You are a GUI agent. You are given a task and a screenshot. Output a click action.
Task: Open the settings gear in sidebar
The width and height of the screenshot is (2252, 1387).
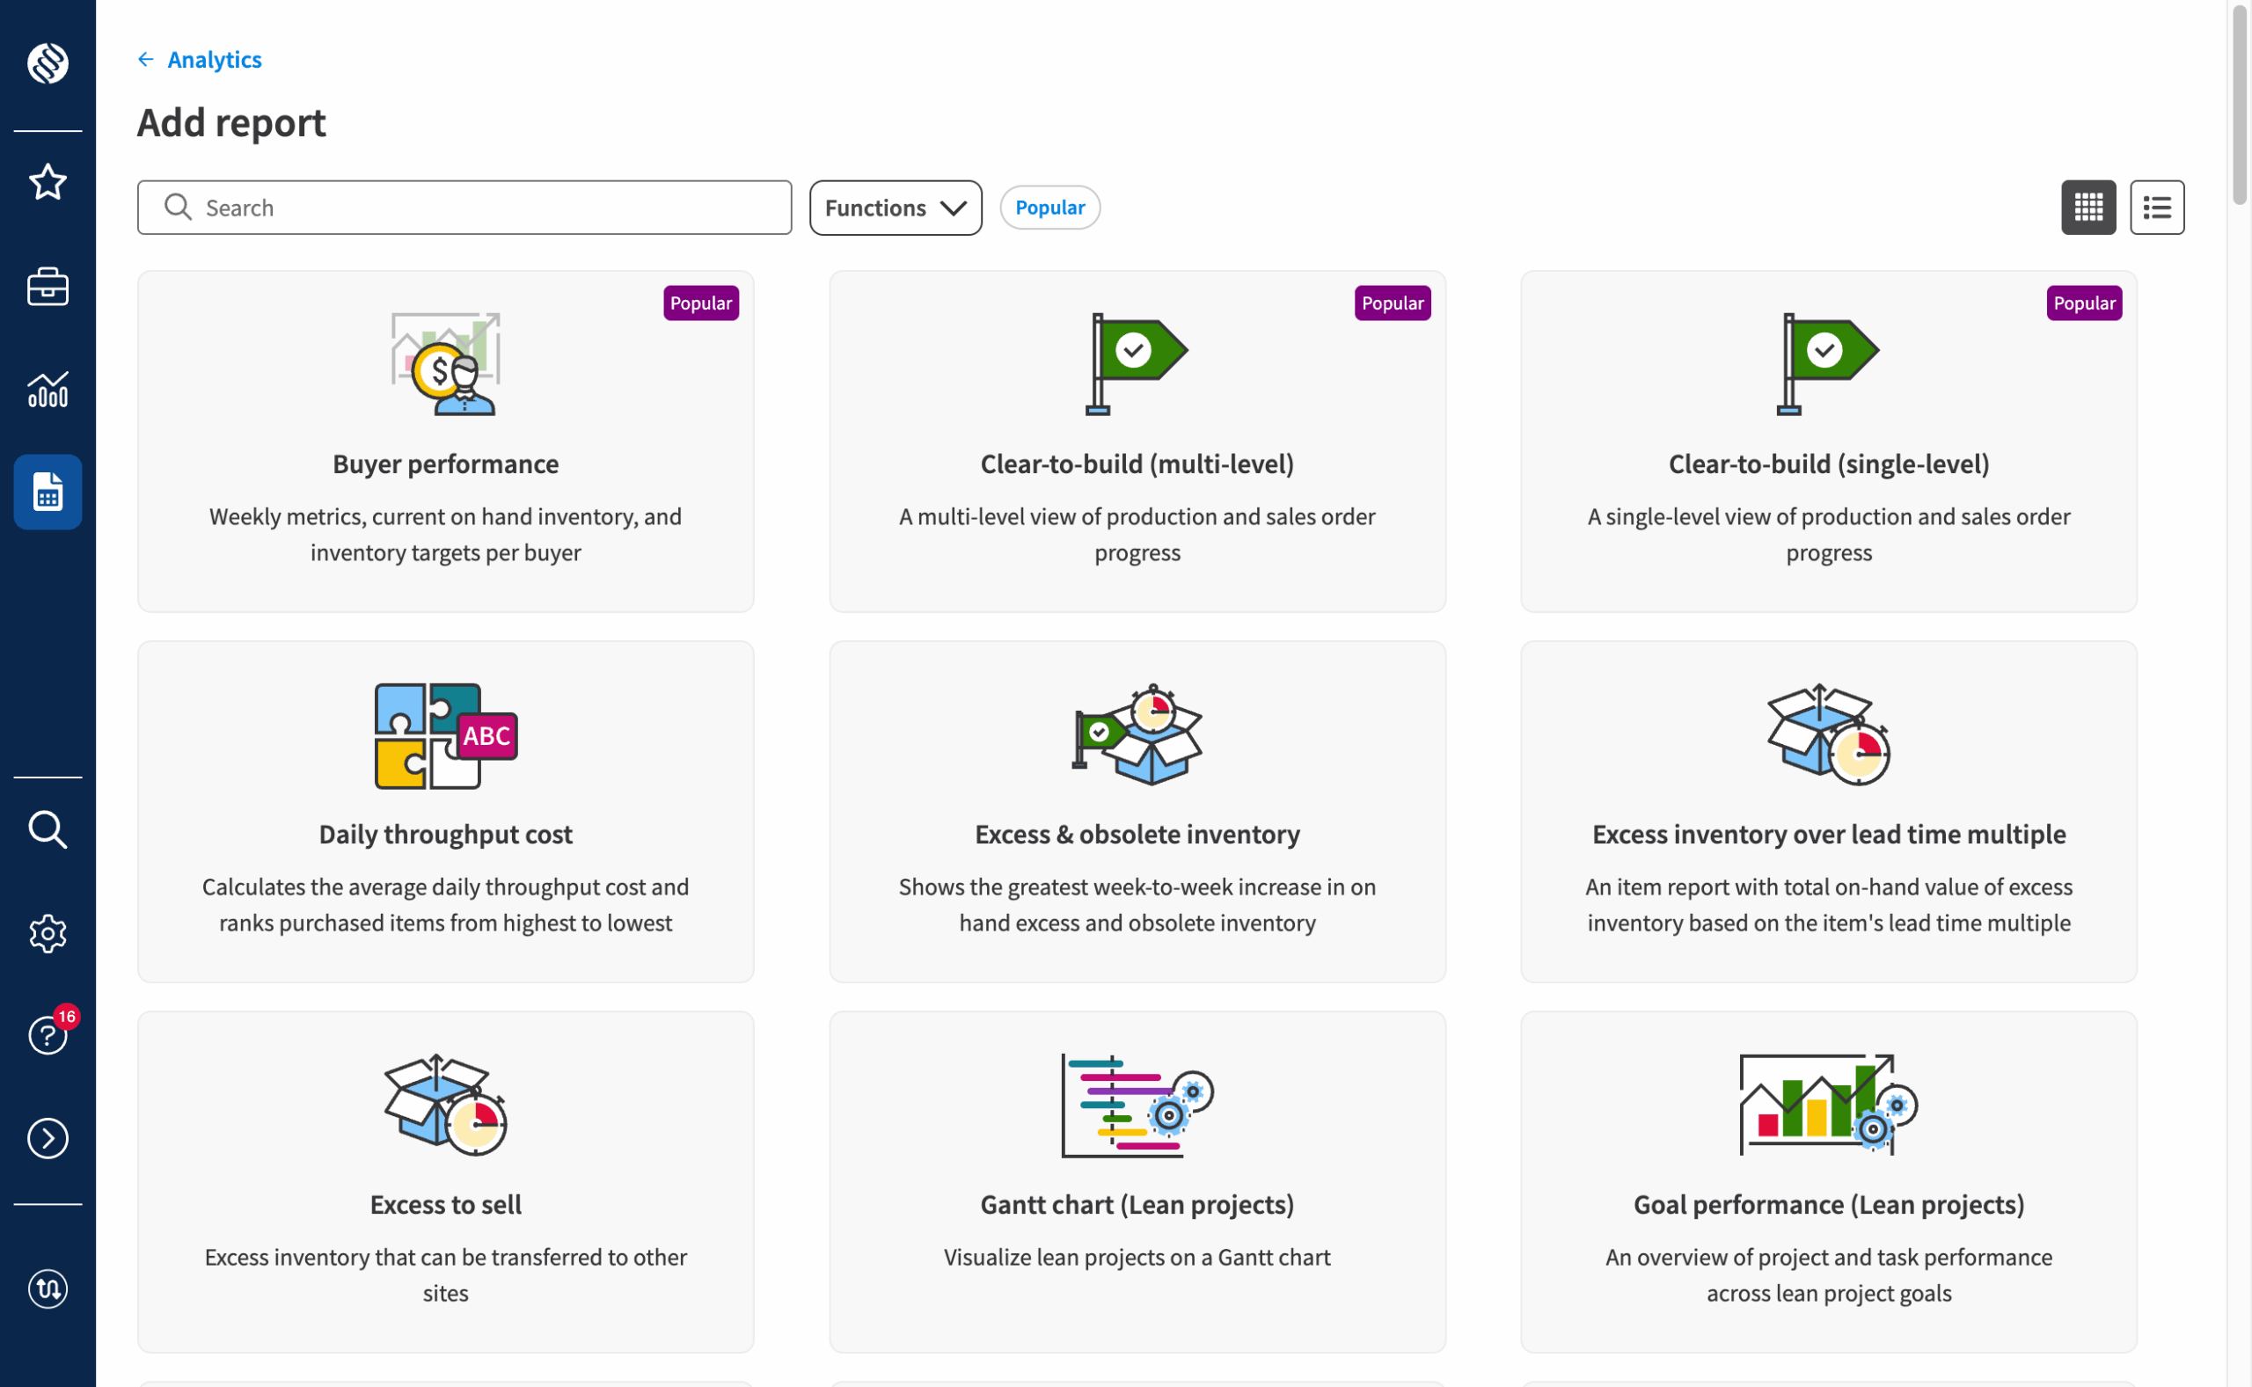click(48, 934)
